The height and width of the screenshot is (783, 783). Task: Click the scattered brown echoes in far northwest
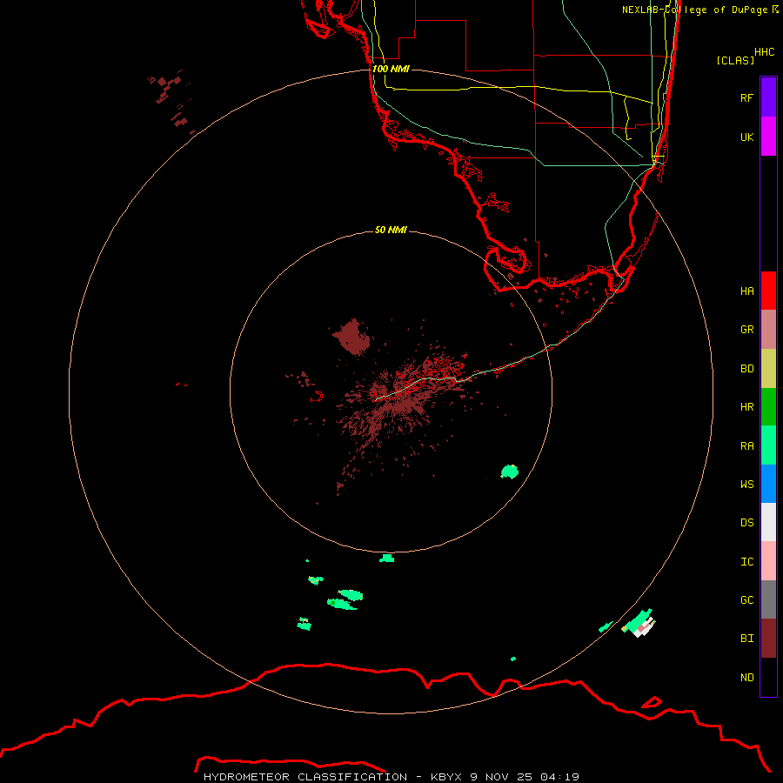[171, 102]
